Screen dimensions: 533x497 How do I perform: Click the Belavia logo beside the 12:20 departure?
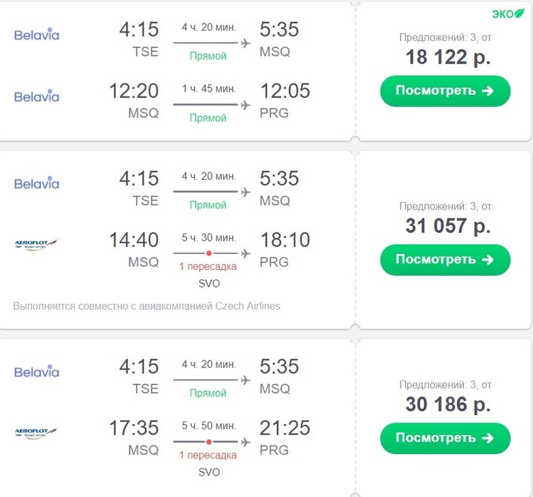coord(36,96)
